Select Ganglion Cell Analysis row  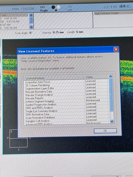coord(66,120)
